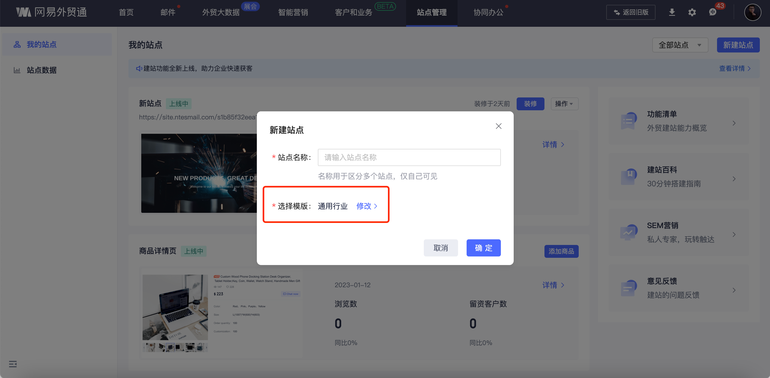770x378 pixels.
Task: Open 站点数据 in sidebar
Action: pyautogui.click(x=41, y=70)
